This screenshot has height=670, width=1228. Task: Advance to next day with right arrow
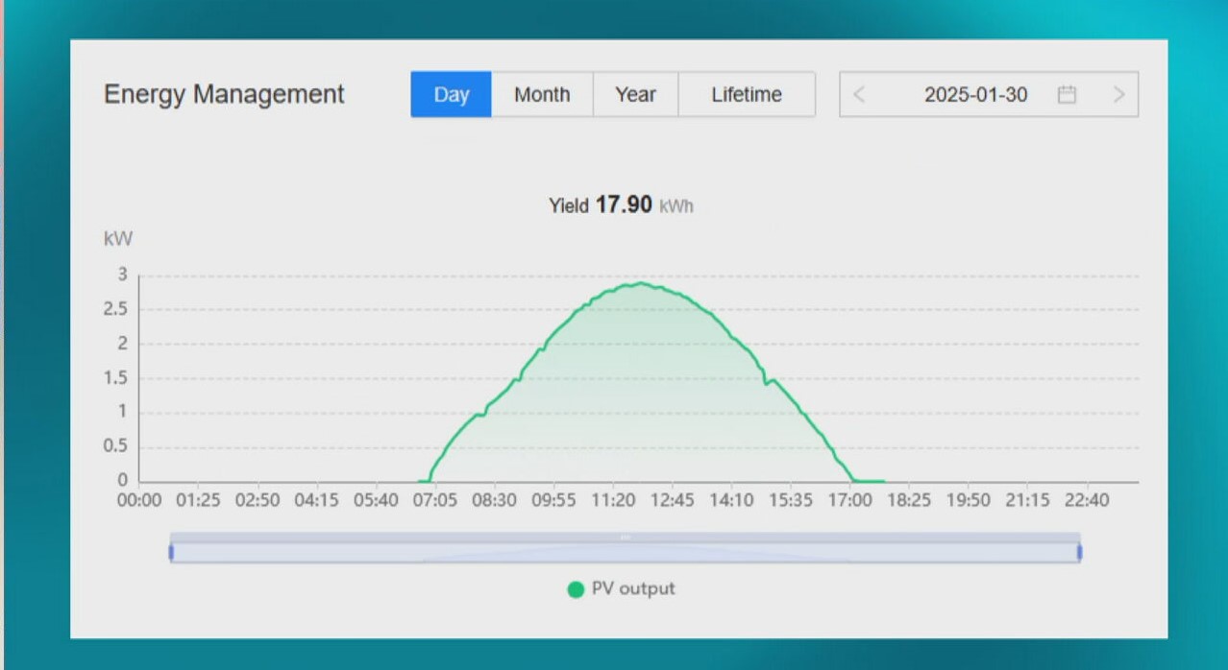point(1118,95)
